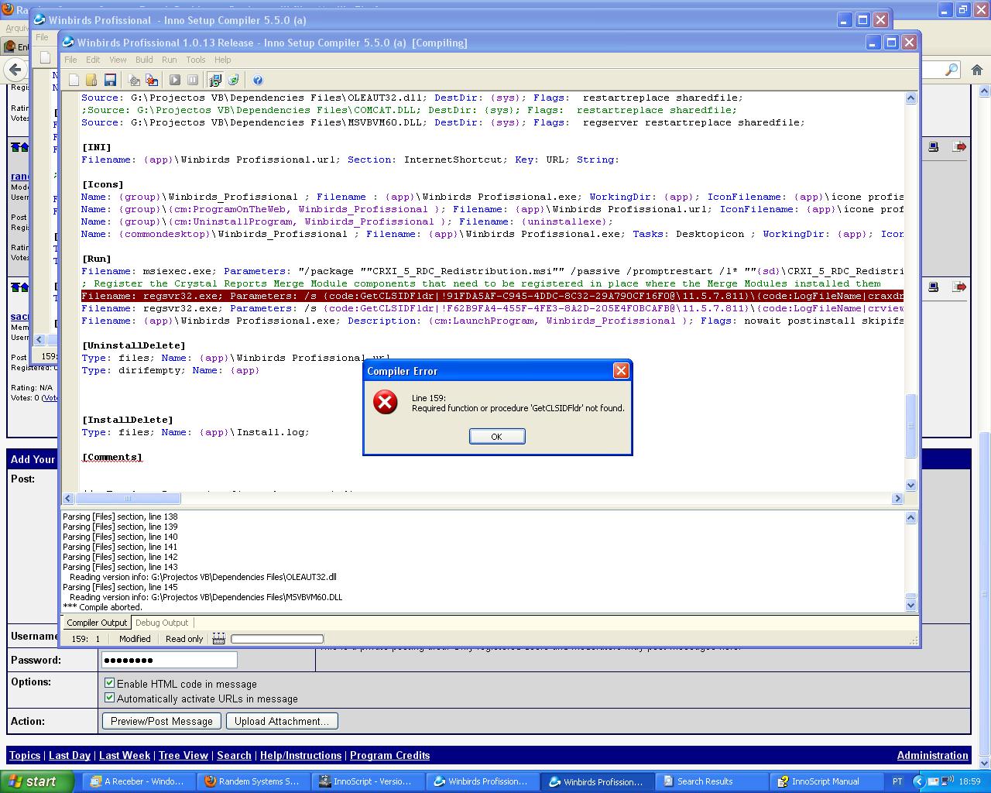Click the Pause toolbar icon

pyautogui.click(x=193, y=80)
